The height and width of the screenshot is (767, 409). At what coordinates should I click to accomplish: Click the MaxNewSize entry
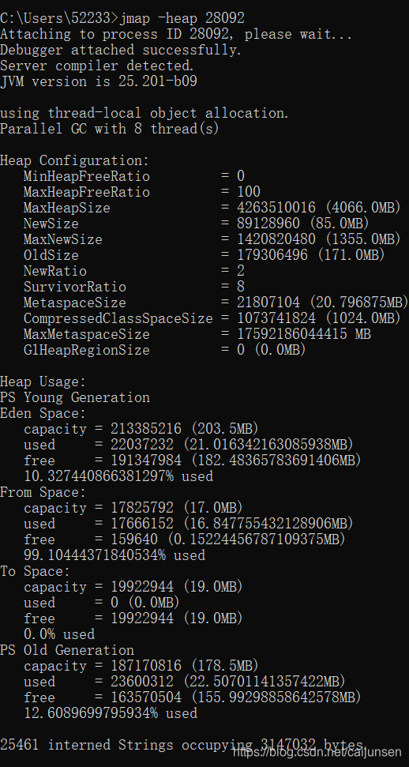(x=212, y=239)
